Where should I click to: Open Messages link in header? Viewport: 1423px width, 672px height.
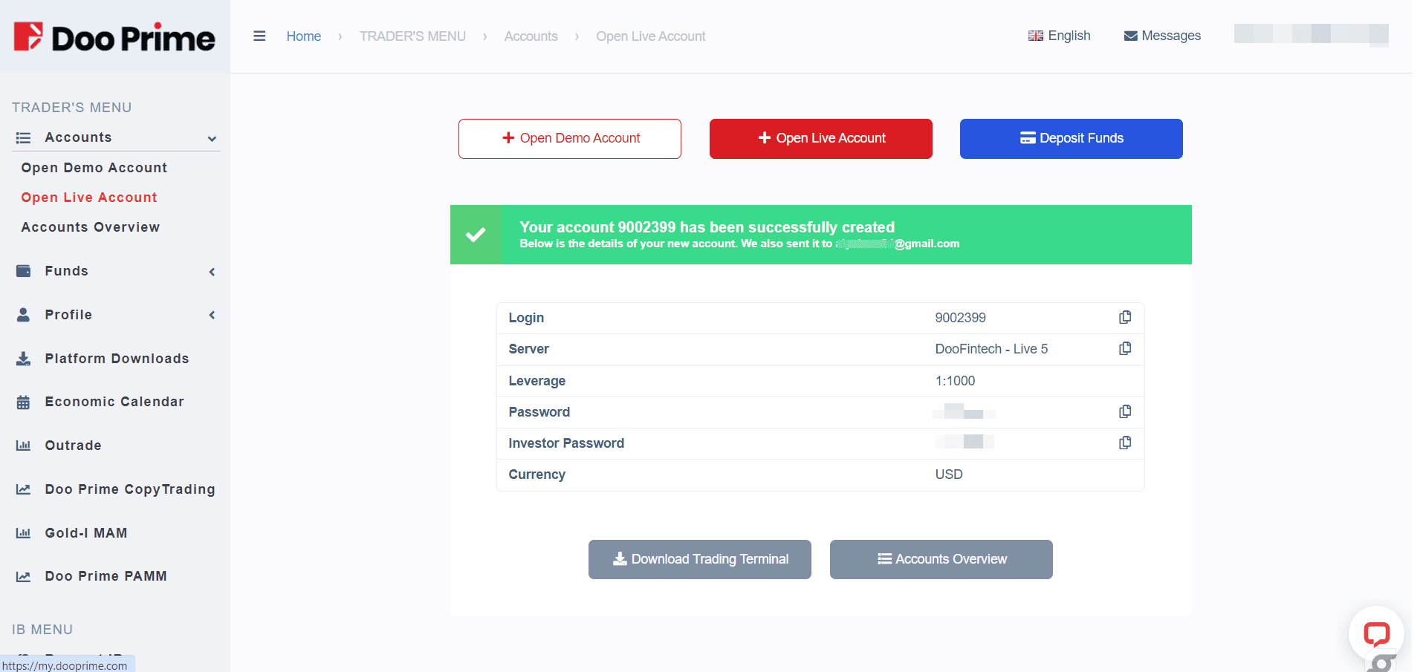tap(1162, 36)
